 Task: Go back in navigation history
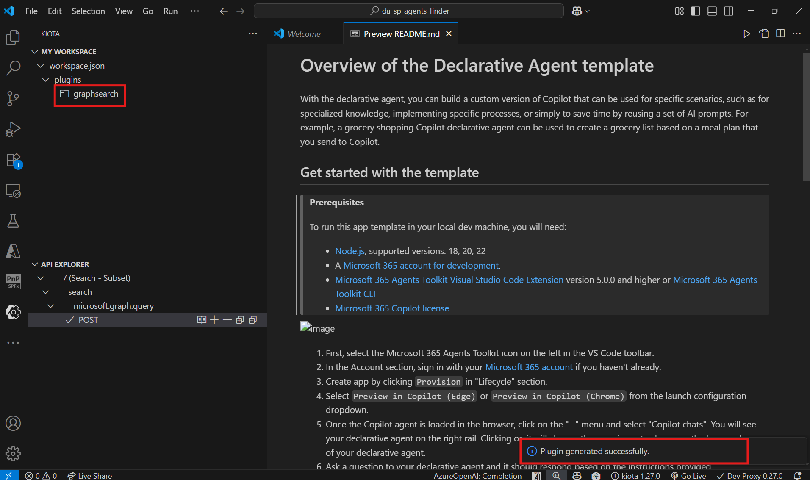click(224, 11)
